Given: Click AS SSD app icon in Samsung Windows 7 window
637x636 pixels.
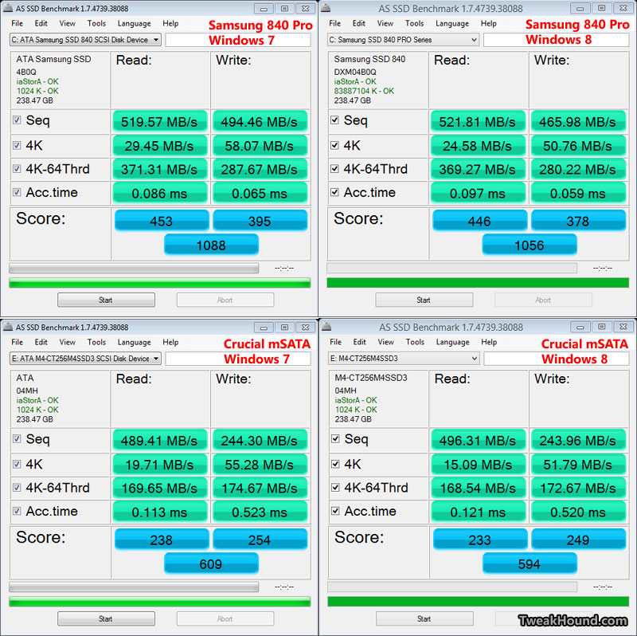Looking at the screenshot, I should pos(8,8).
